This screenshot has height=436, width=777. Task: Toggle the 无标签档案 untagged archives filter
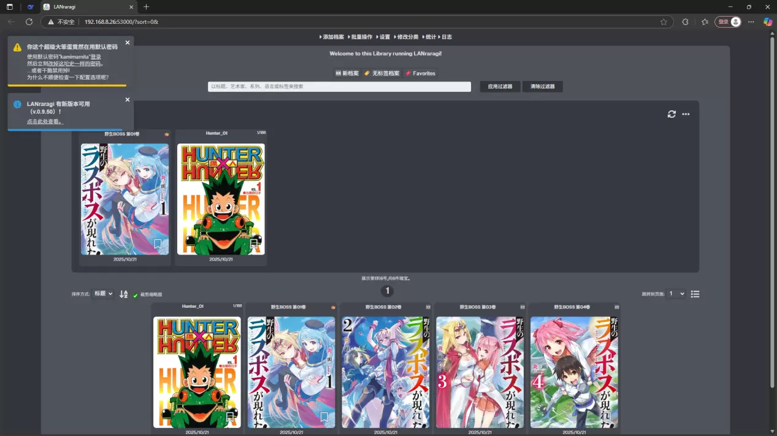click(x=381, y=73)
